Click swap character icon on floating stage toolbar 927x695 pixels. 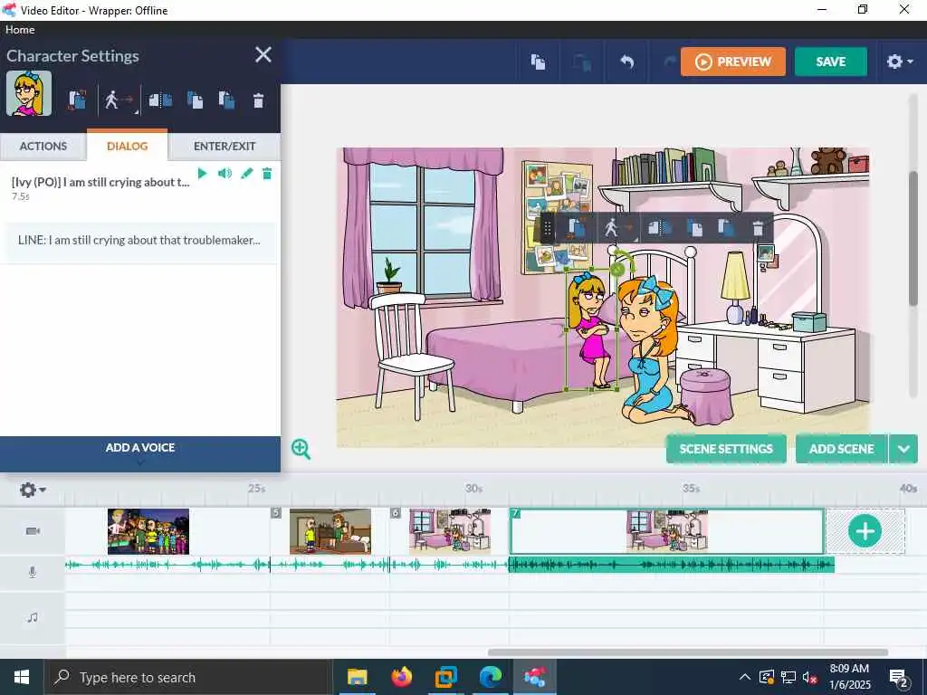click(x=577, y=228)
